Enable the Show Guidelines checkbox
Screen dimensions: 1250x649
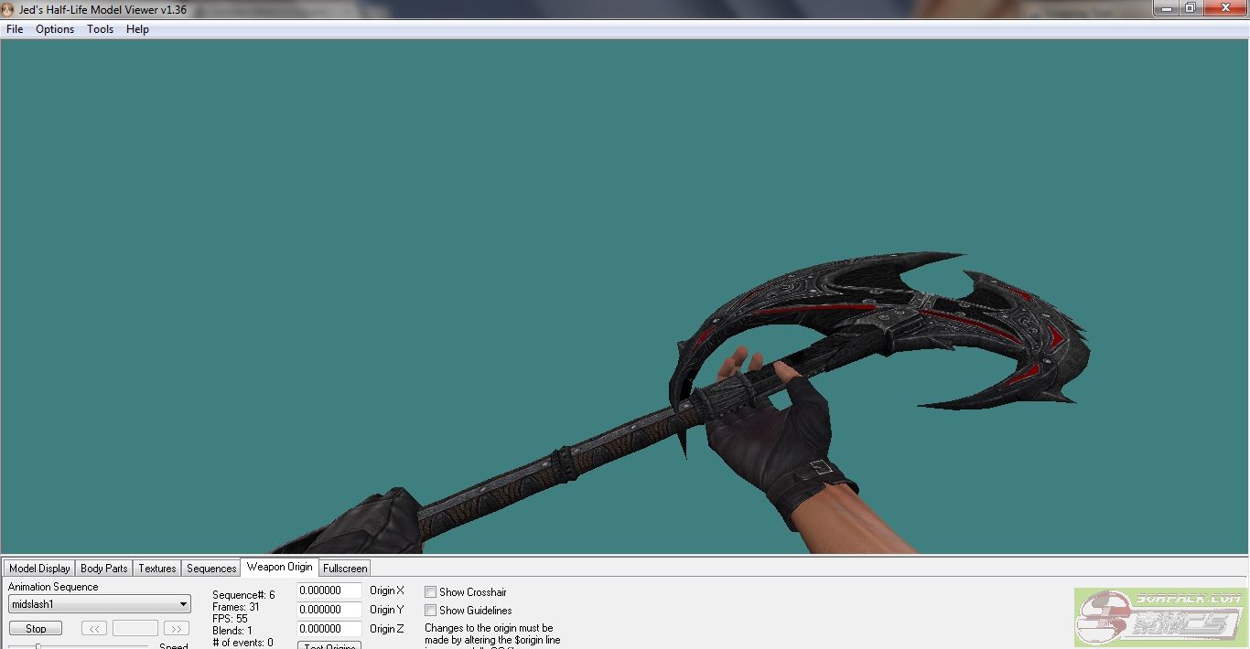click(431, 611)
